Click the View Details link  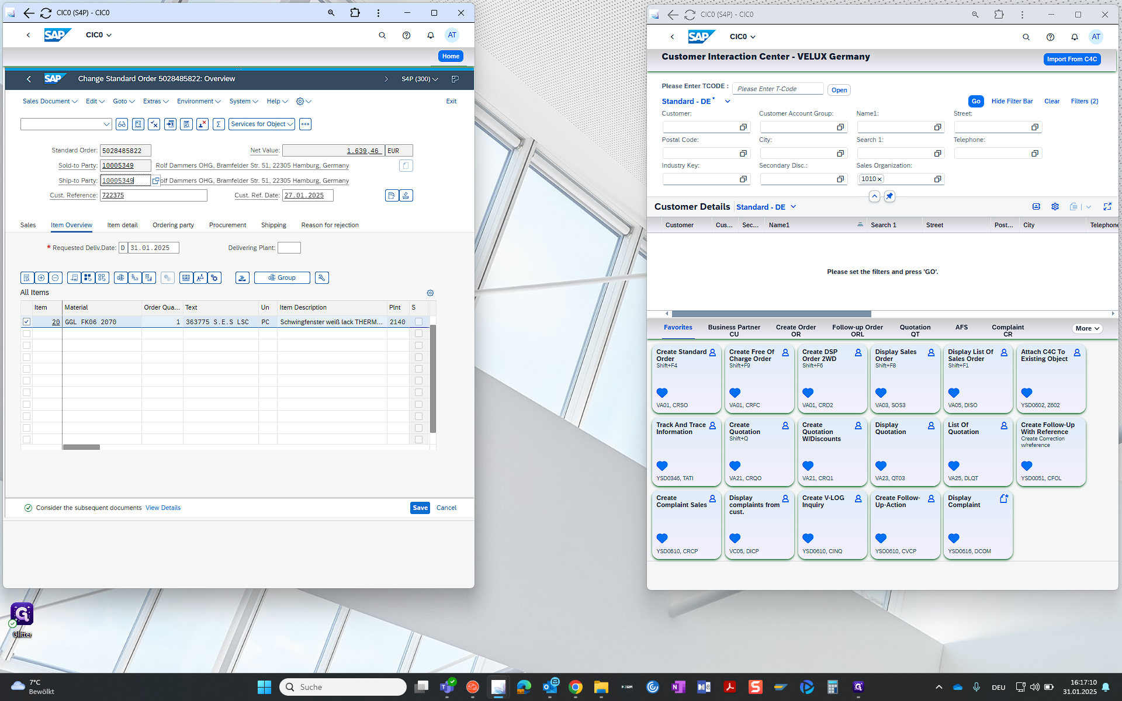pyautogui.click(x=163, y=508)
